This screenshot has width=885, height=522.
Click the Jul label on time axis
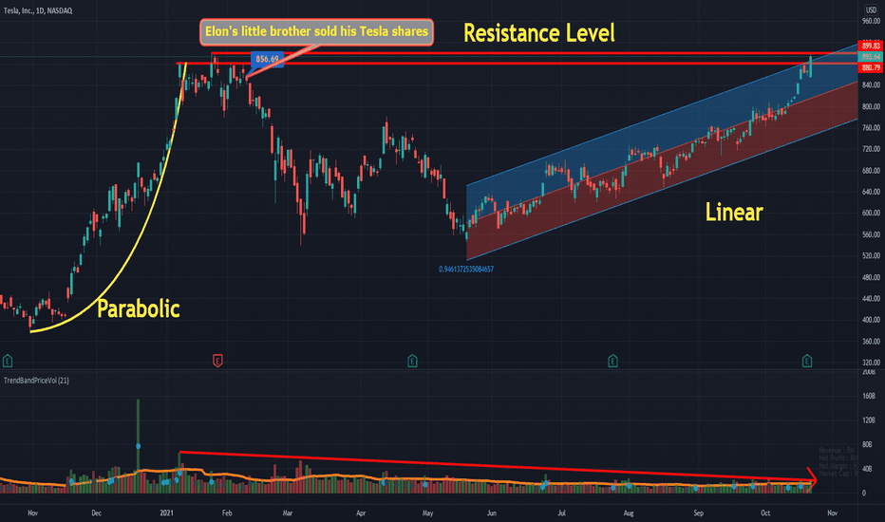[561, 513]
